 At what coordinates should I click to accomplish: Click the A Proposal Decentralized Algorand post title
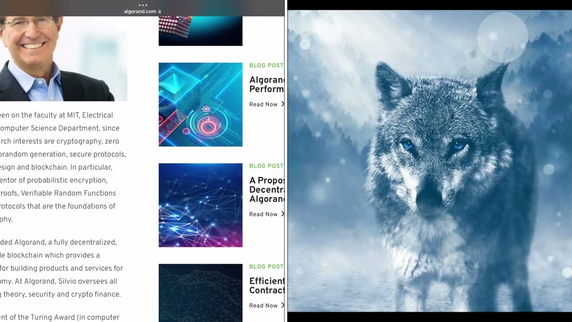(267, 190)
